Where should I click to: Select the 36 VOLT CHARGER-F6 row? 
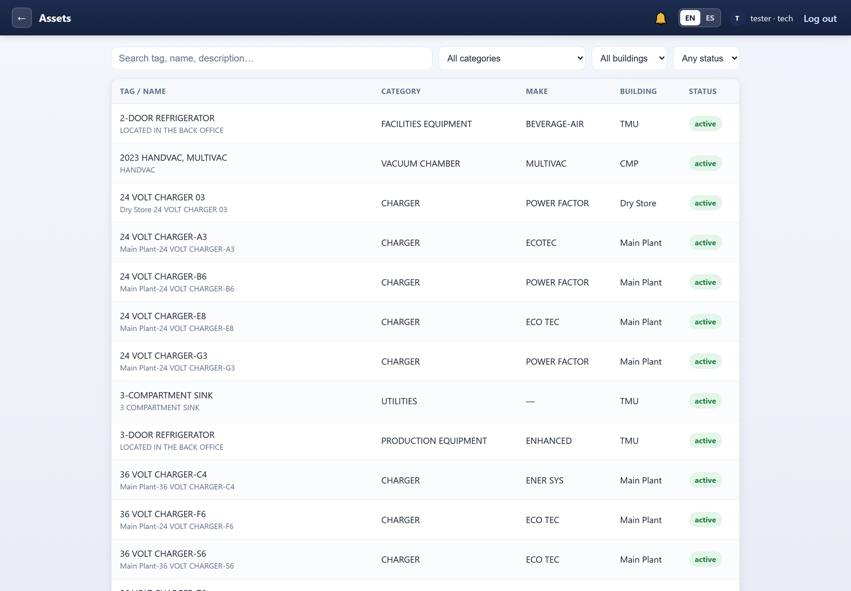[x=425, y=520]
